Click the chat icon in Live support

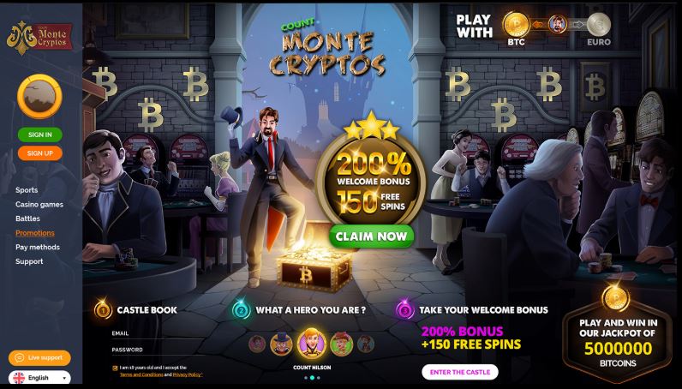(19, 357)
